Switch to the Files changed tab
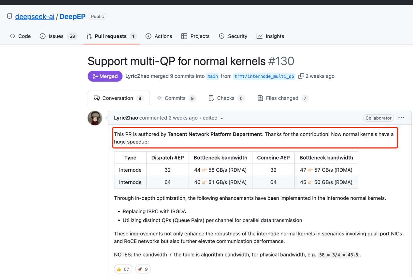 point(282,98)
